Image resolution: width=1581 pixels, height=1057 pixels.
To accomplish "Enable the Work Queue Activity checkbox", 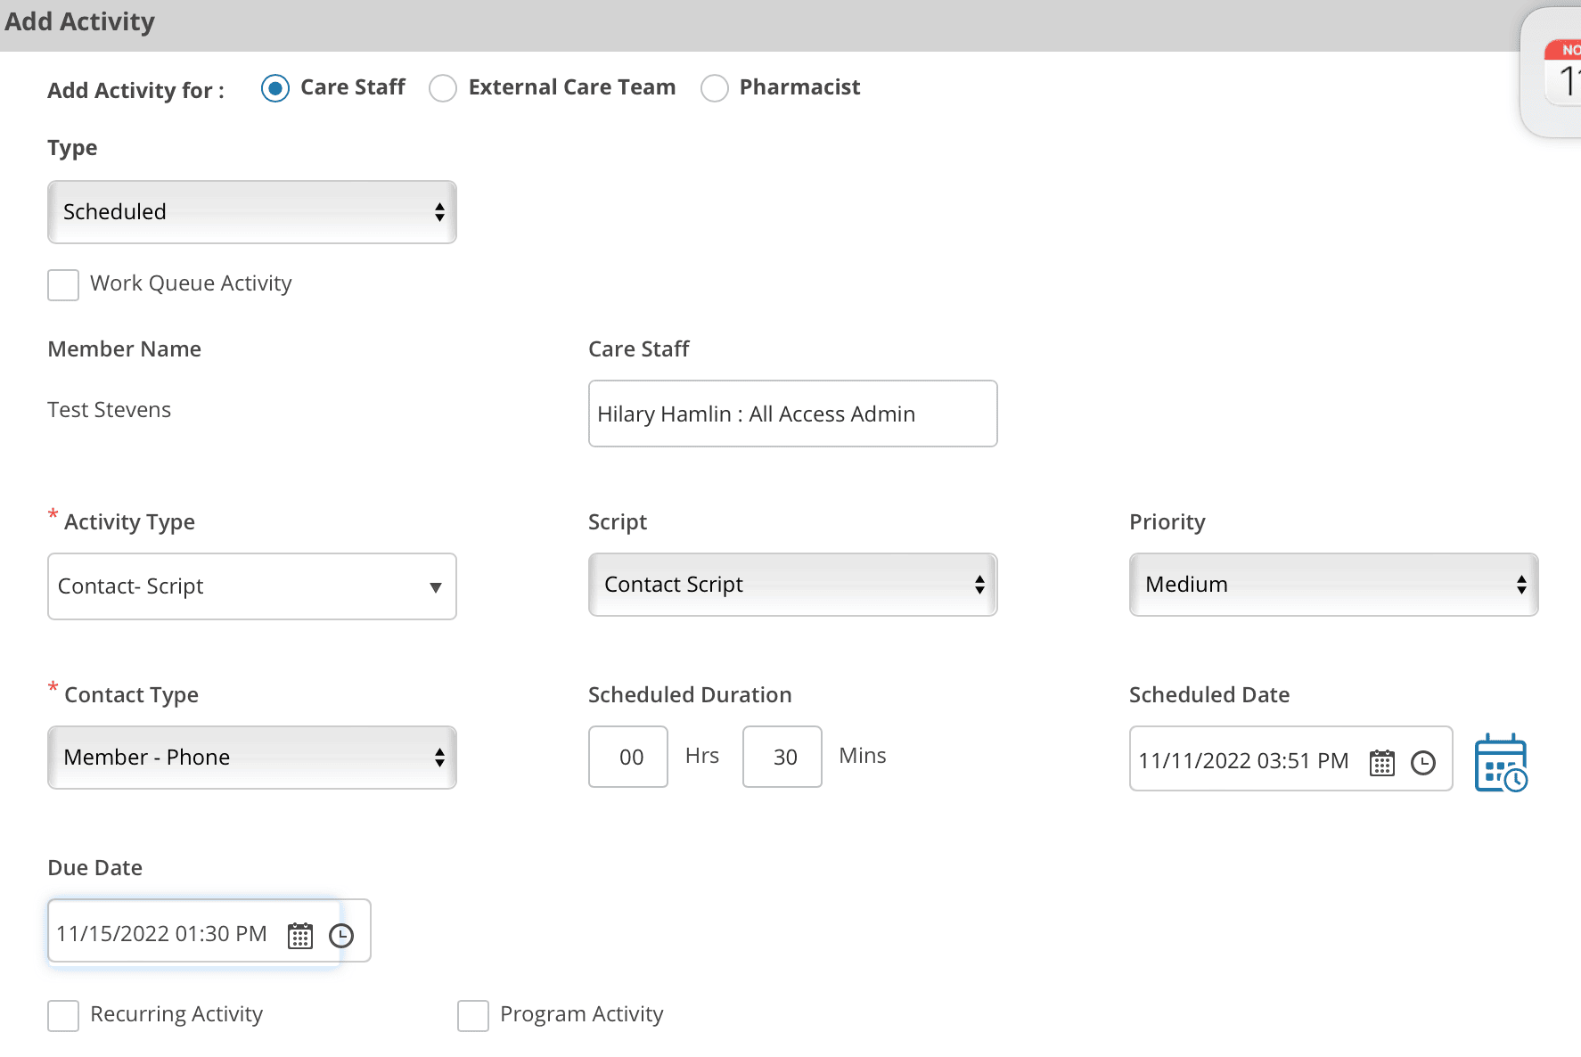I will [63, 285].
